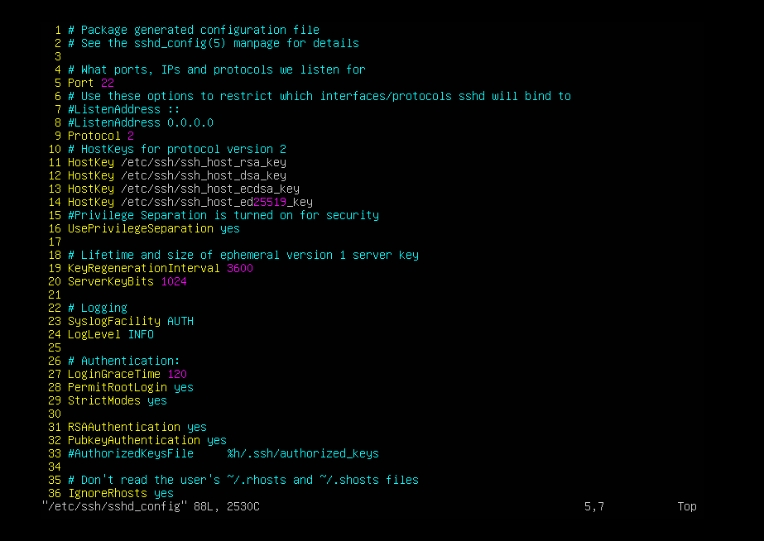Click 'LogLevel' keyword
764x541 pixels.
[94, 334]
